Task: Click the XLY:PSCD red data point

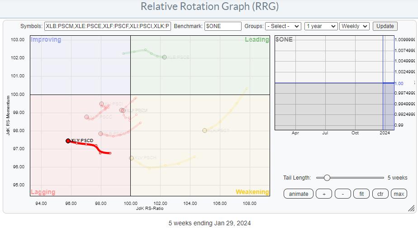Action: pyautogui.click(x=68, y=141)
